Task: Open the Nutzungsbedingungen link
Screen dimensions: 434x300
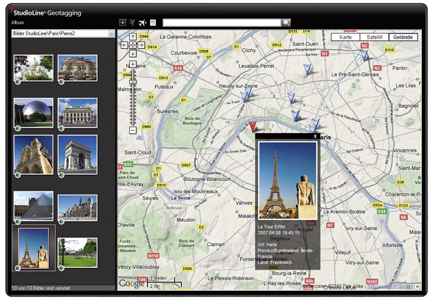Action: [x=390, y=286]
